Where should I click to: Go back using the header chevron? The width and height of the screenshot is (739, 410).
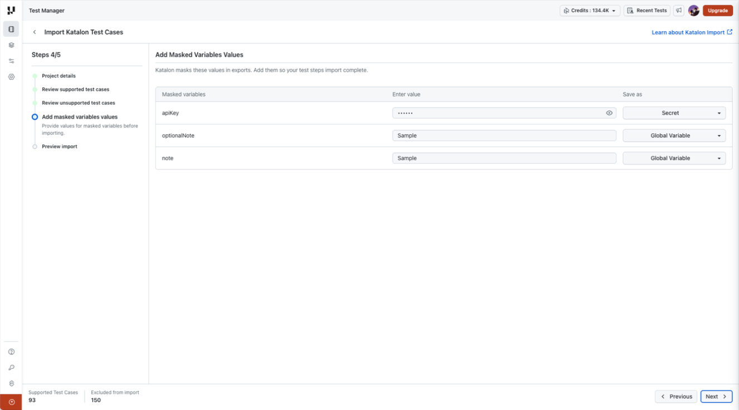pos(35,32)
